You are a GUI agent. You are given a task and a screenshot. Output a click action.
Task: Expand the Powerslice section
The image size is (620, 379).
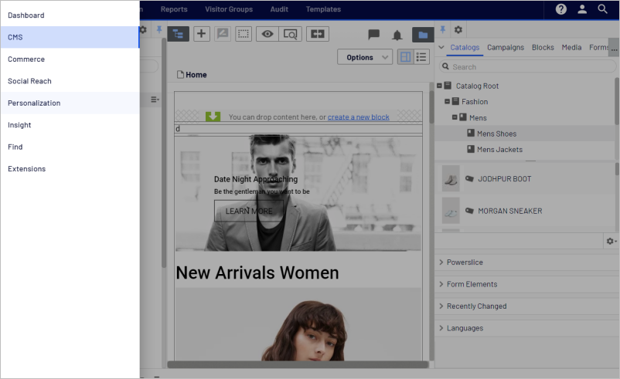[x=464, y=262]
